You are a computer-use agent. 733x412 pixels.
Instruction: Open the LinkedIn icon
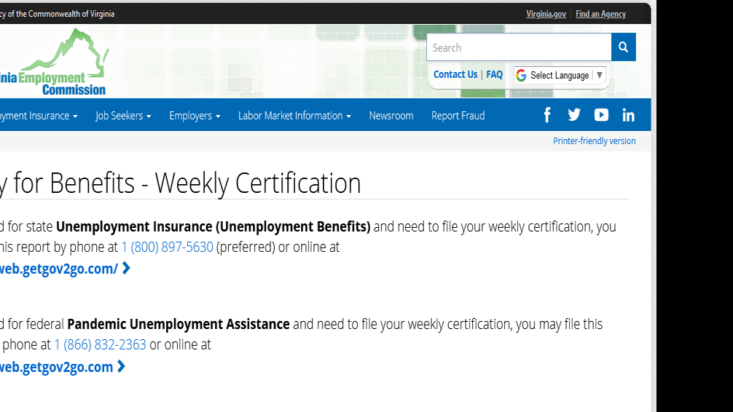coord(628,115)
